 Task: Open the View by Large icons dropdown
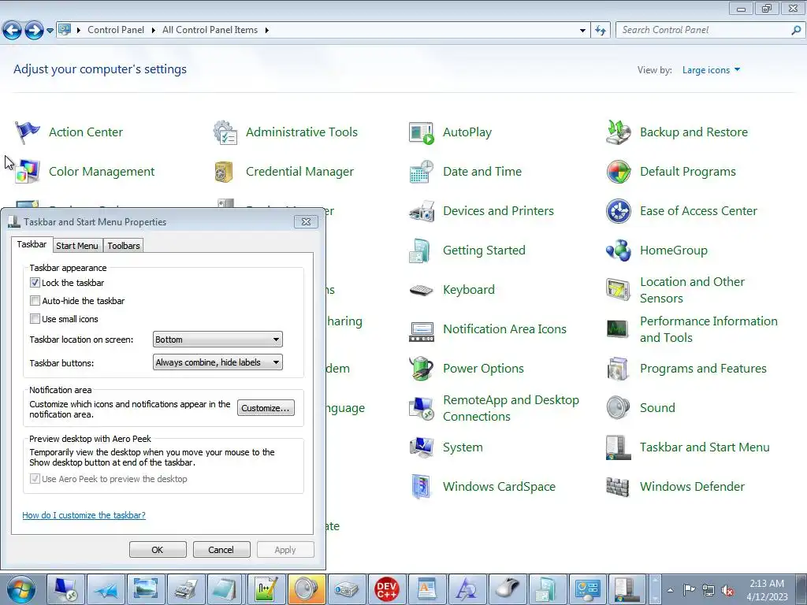712,70
